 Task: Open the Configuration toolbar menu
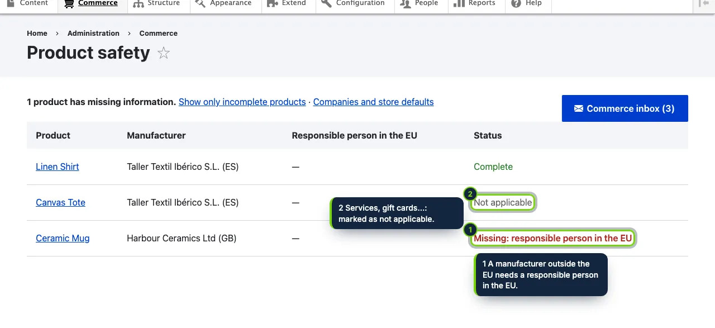[354, 3]
